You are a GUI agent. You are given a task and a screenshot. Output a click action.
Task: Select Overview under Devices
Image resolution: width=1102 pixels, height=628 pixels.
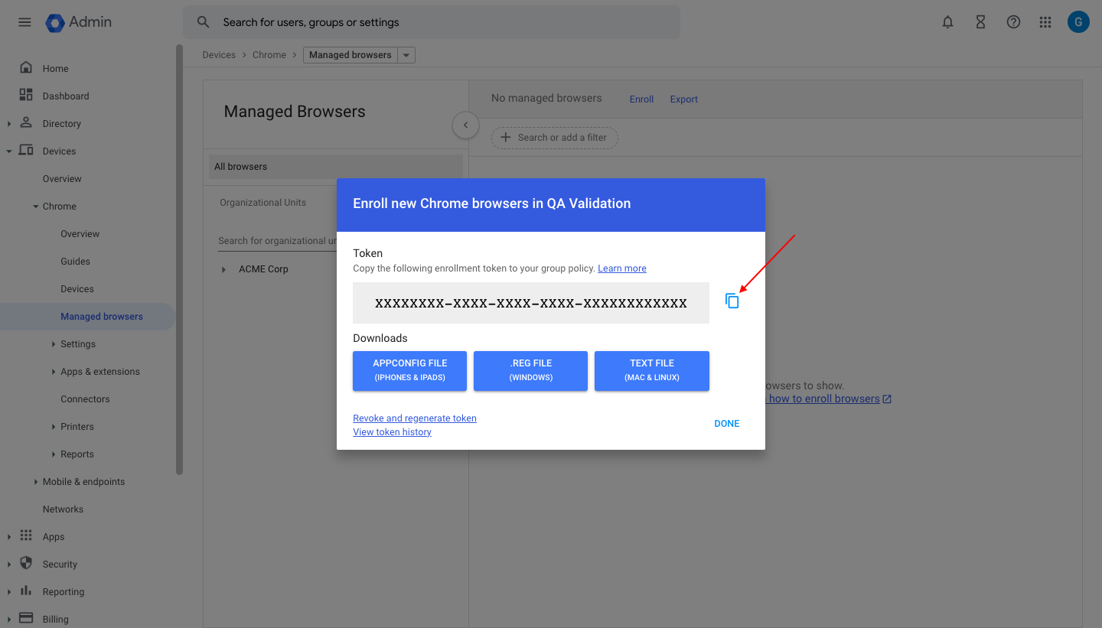[62, 179]
